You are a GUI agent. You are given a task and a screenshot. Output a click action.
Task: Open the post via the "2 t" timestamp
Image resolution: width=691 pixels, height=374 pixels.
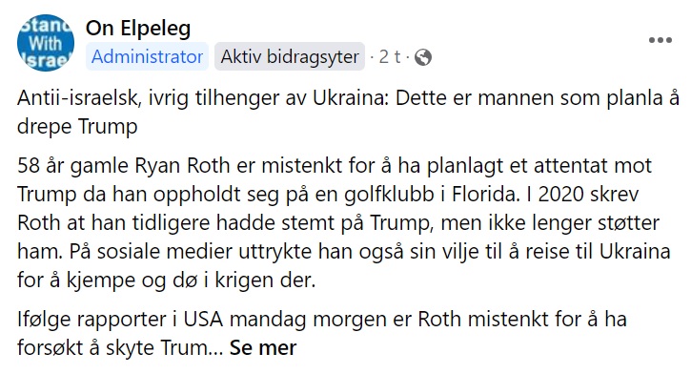point(390,57)
